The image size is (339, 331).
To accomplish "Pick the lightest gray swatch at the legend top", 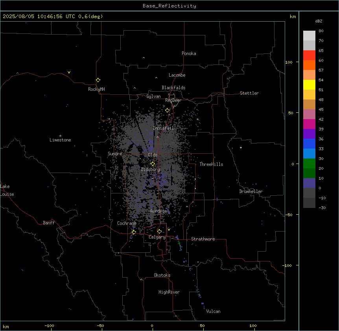I will click(309, 36).
